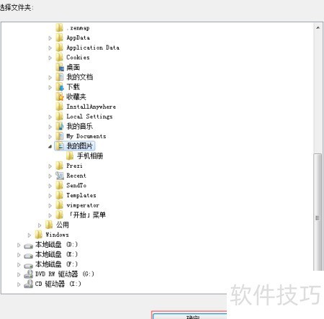Expand the 公用 folder arrow
This screenshot has height=319, width=324.
pos(40,225)
